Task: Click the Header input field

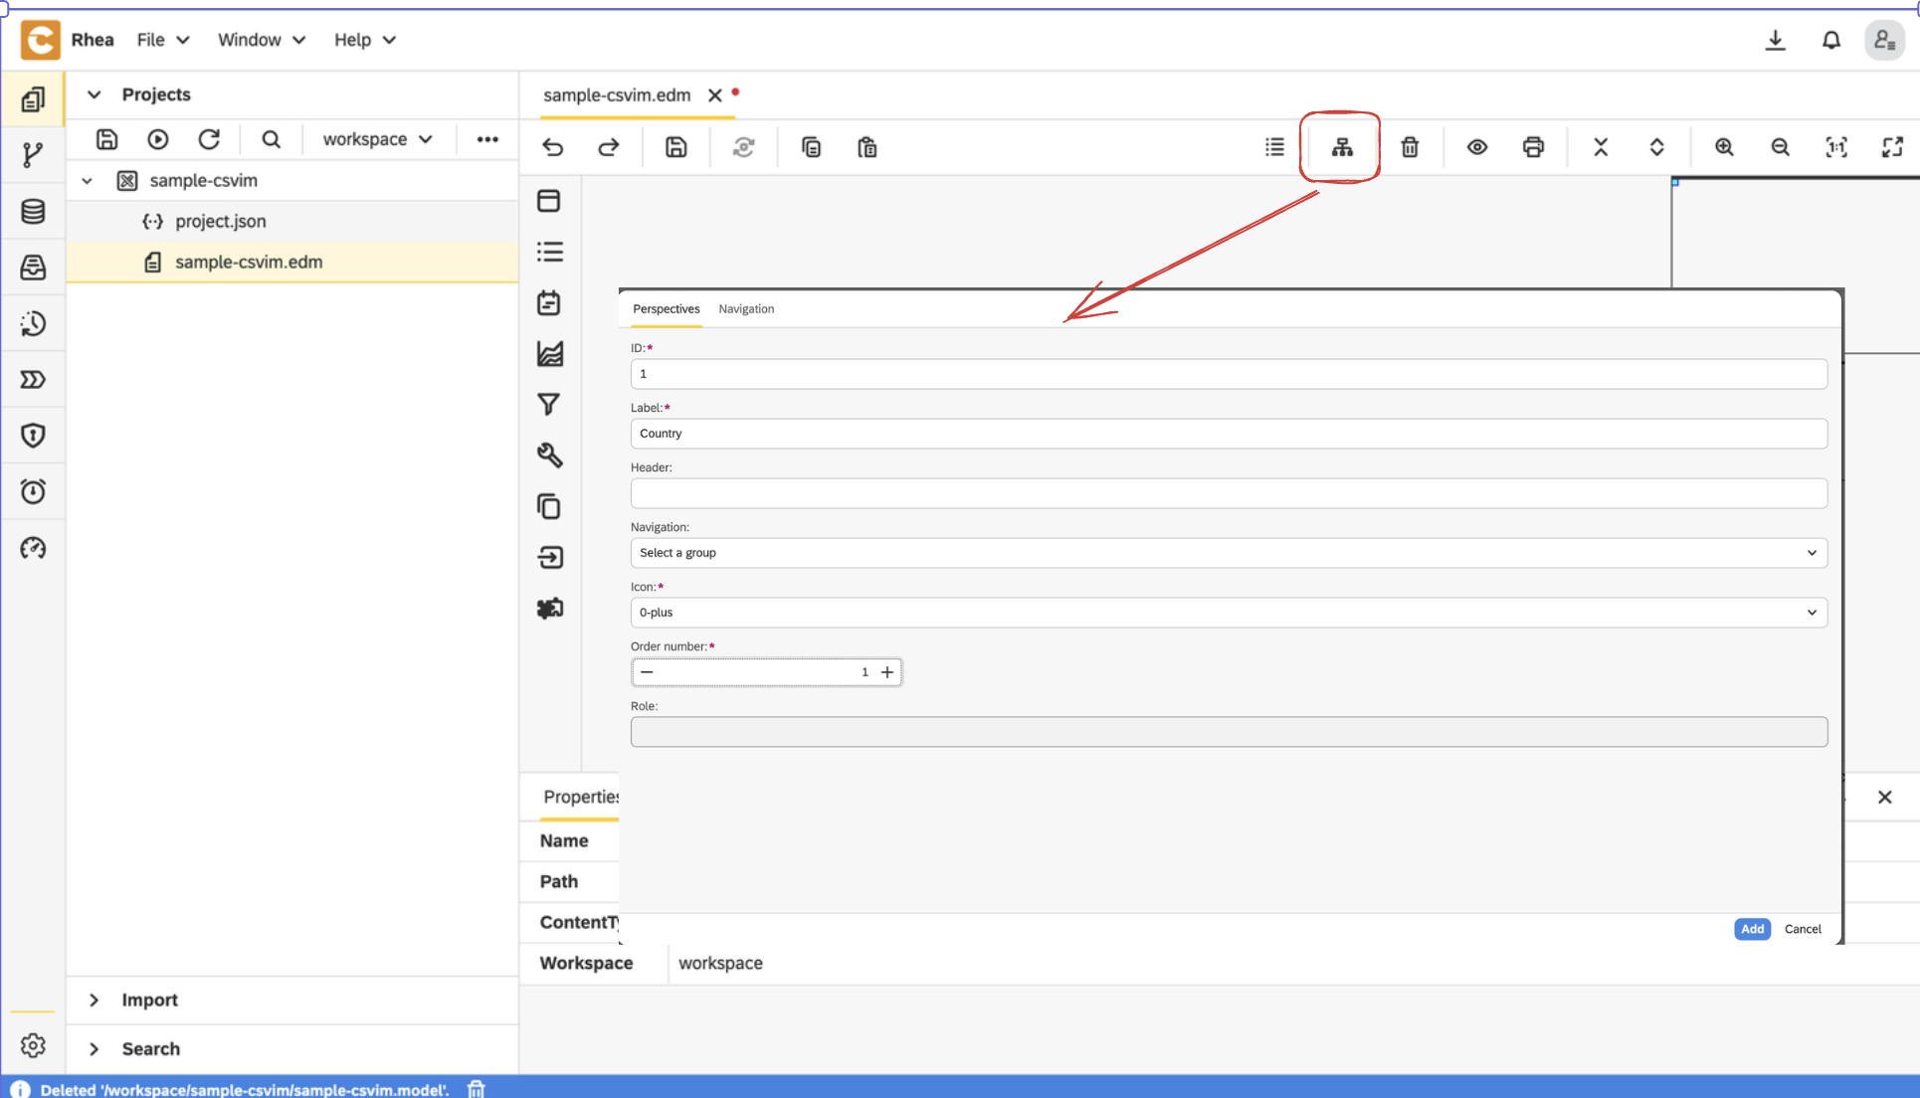Action: 1229,493
